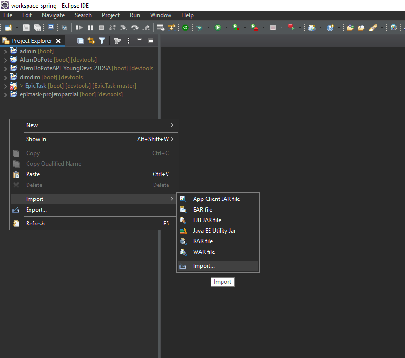405x358 pixels.
Task: Click the New Spring Starter Project icon
Action: (330, 27)
